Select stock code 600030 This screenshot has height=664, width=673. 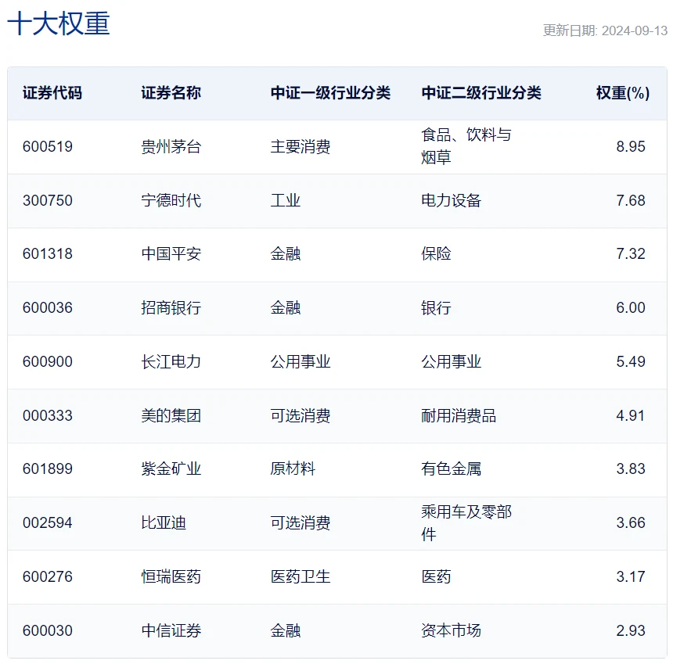pyautogui.click(x=48, y=631)
